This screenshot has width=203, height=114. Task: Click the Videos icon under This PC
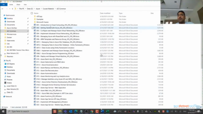[5, 83]
